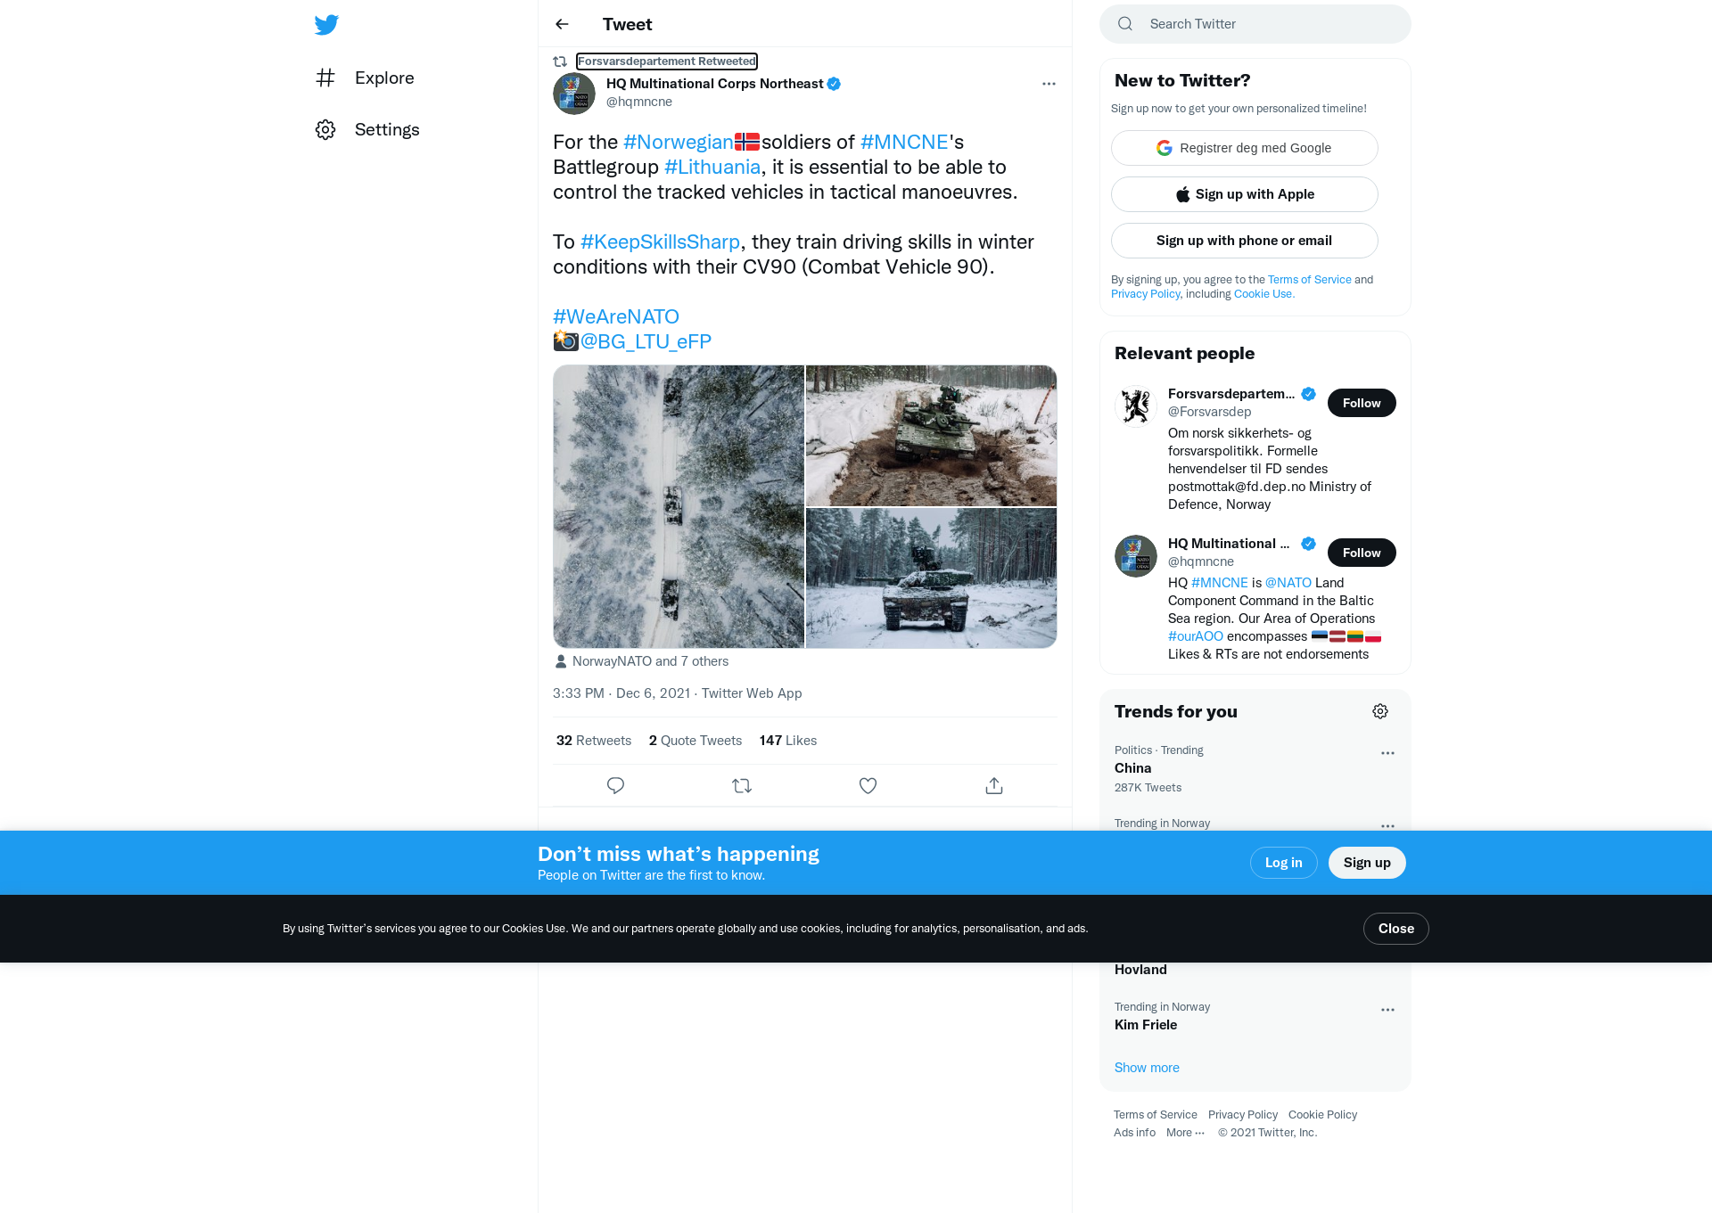Show more trends link

(x=1147, y=1068)
